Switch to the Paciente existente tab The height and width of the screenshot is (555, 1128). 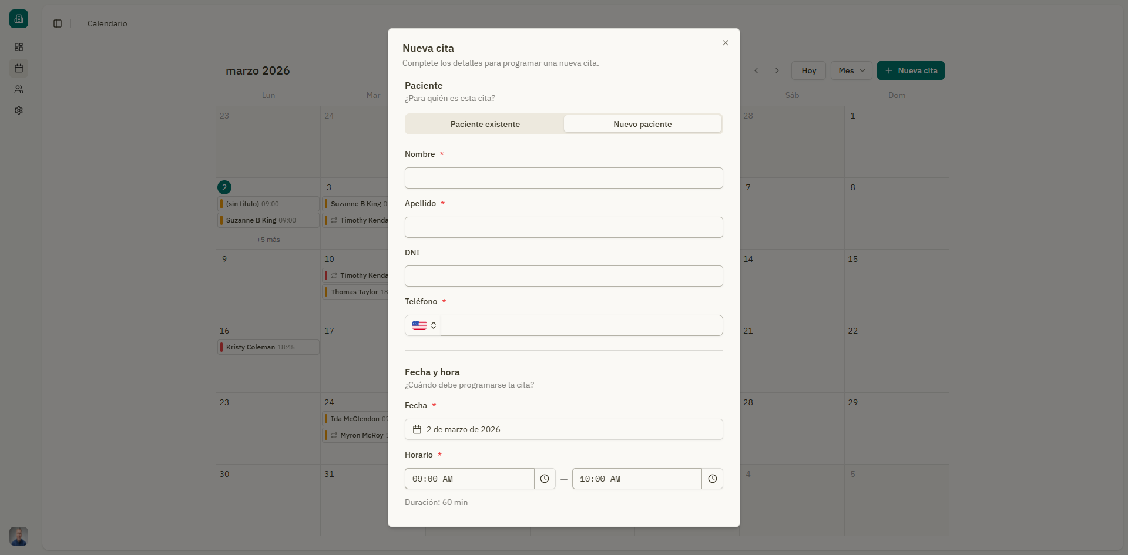[x=485, y=124]
